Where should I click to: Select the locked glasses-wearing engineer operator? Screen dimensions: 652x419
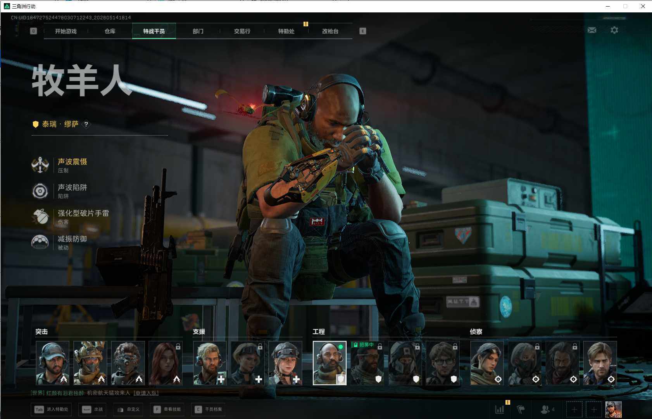(443, 363)
